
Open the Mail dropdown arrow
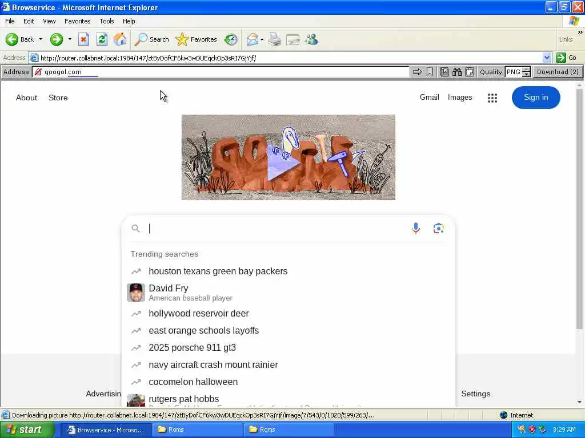point(262,39)
